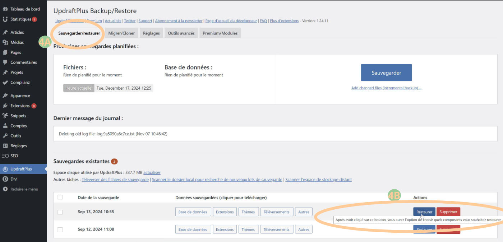This screenshot has width=503, height=242.
Task: Open the Support link
Action: coord(146,21)
